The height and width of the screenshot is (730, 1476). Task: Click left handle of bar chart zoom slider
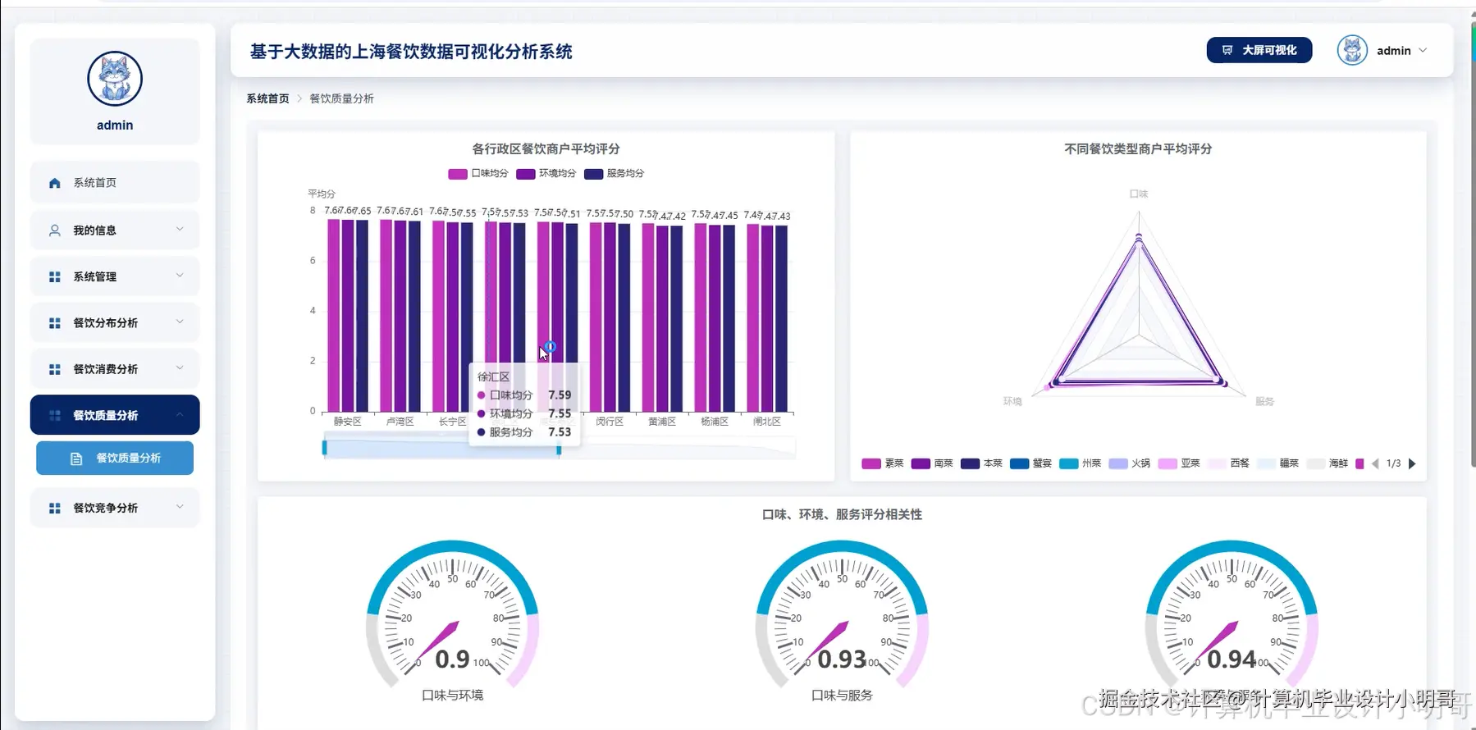(325, 448)
